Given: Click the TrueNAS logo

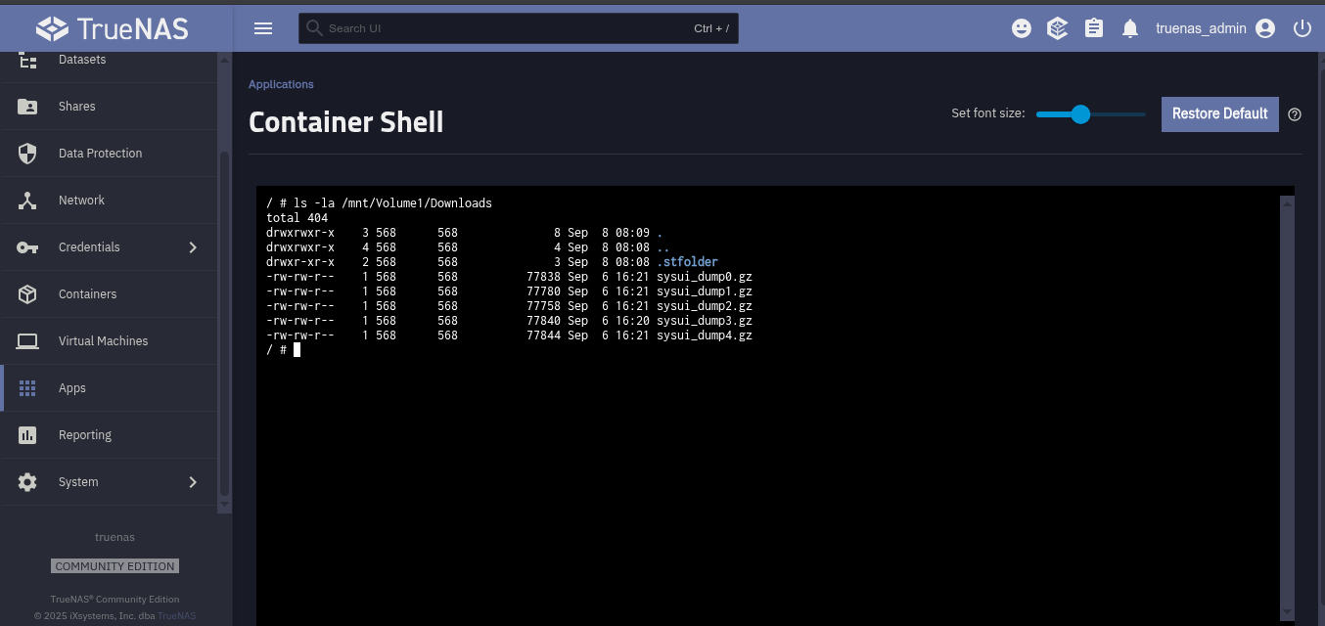Looking at the screenshot, I should tap(113, 28).
